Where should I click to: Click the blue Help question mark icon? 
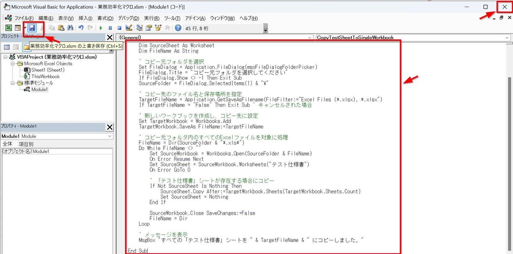click(178, 28)
